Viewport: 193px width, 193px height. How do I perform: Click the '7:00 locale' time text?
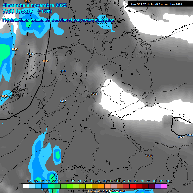click(18, 12)
